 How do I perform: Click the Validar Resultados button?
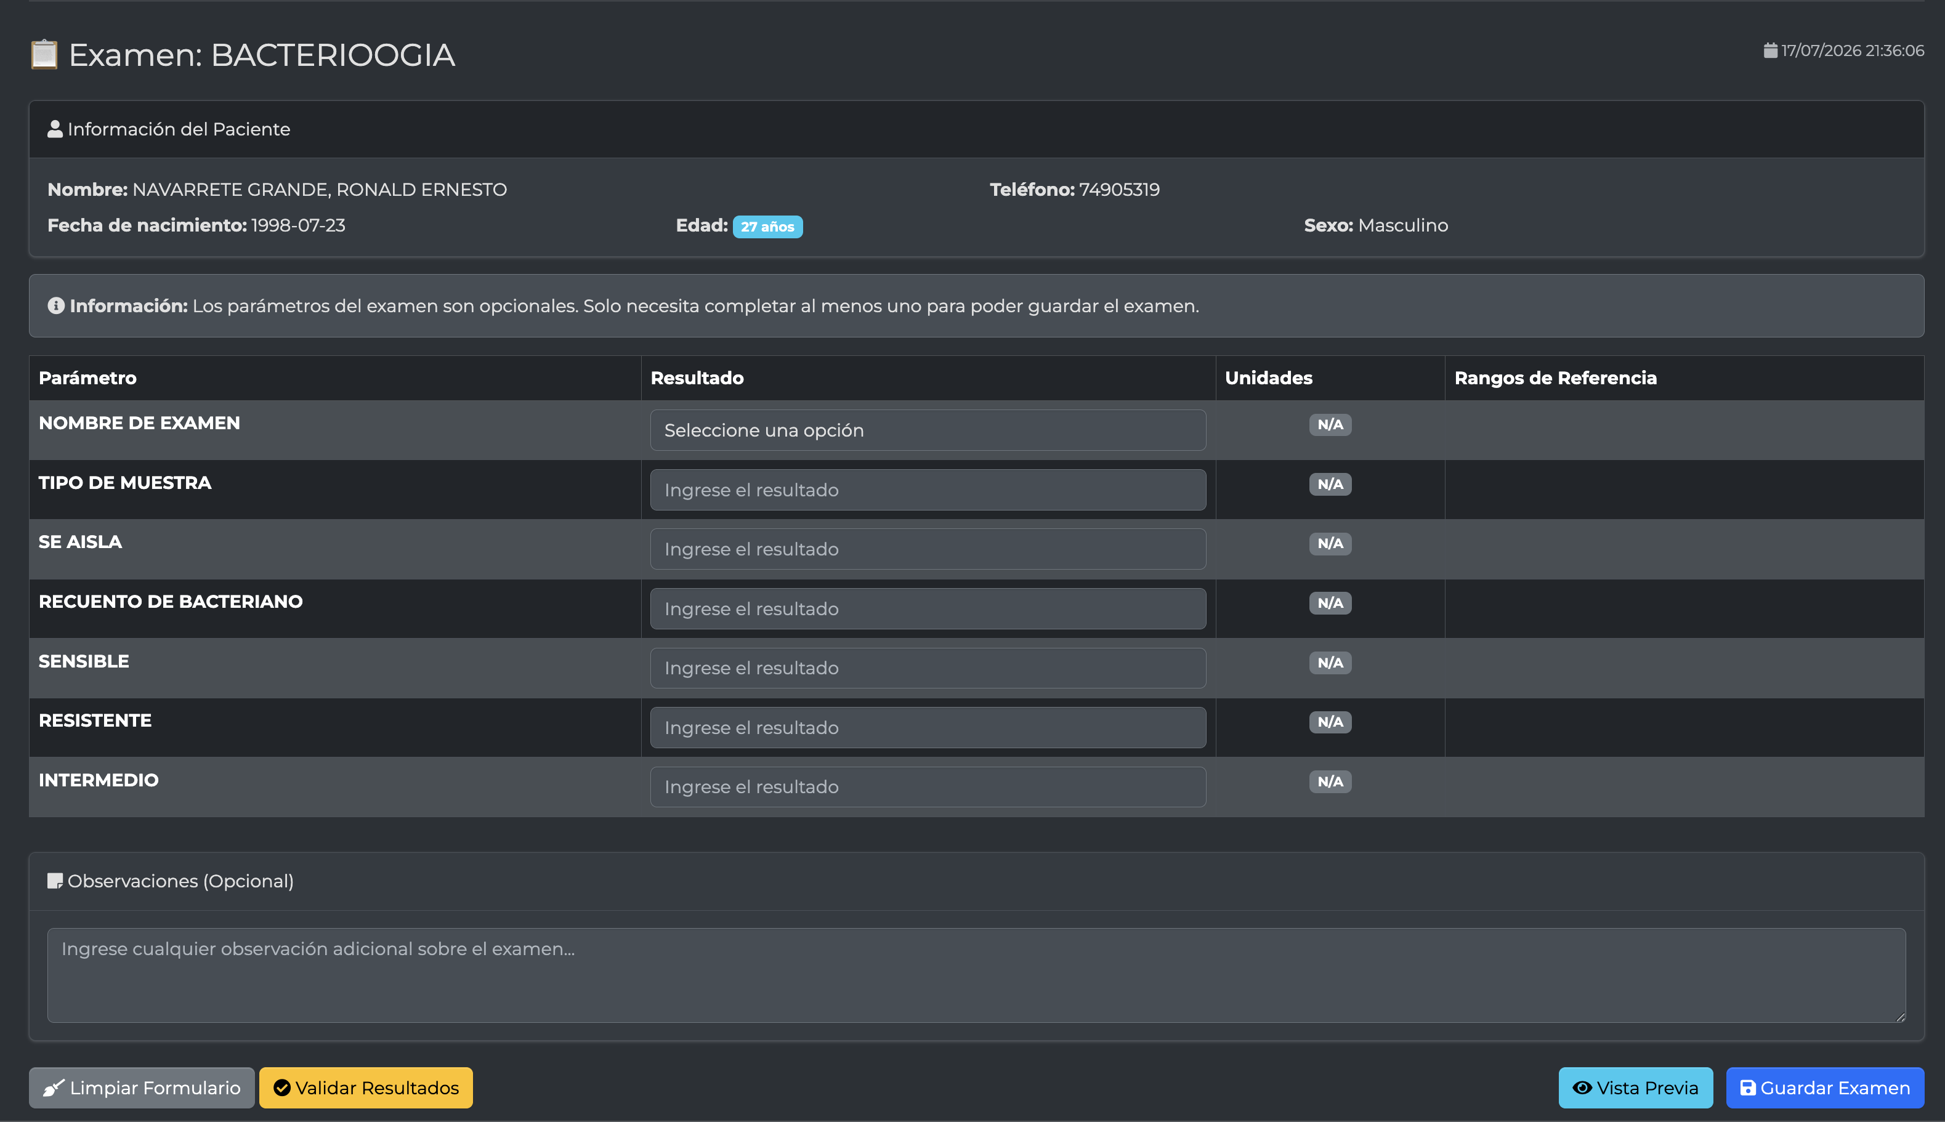tap(366, 1088)
